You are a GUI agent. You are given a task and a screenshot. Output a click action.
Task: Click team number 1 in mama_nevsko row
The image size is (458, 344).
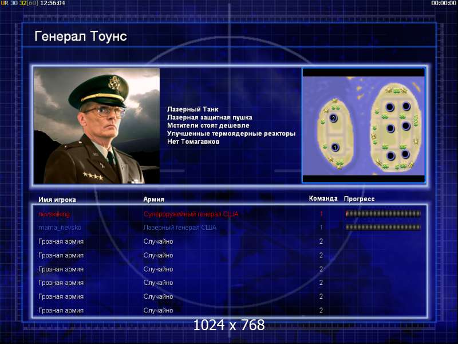click(x=321, y=227)
